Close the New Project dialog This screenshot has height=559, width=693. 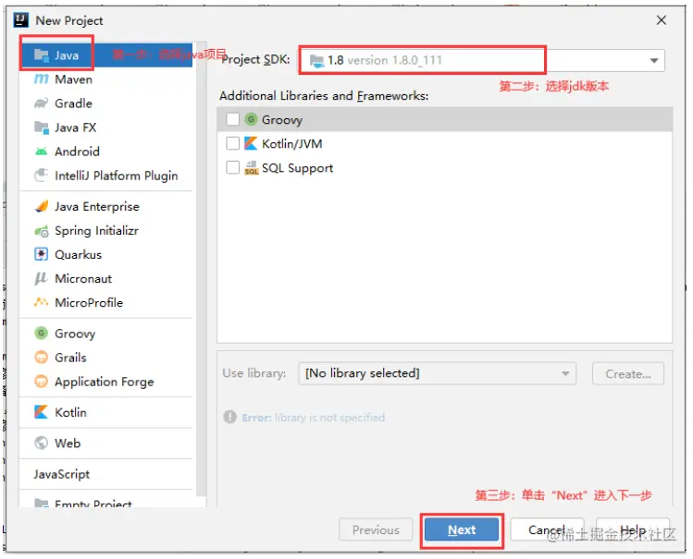662,20
